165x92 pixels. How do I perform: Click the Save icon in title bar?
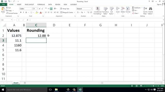(6, 1)
